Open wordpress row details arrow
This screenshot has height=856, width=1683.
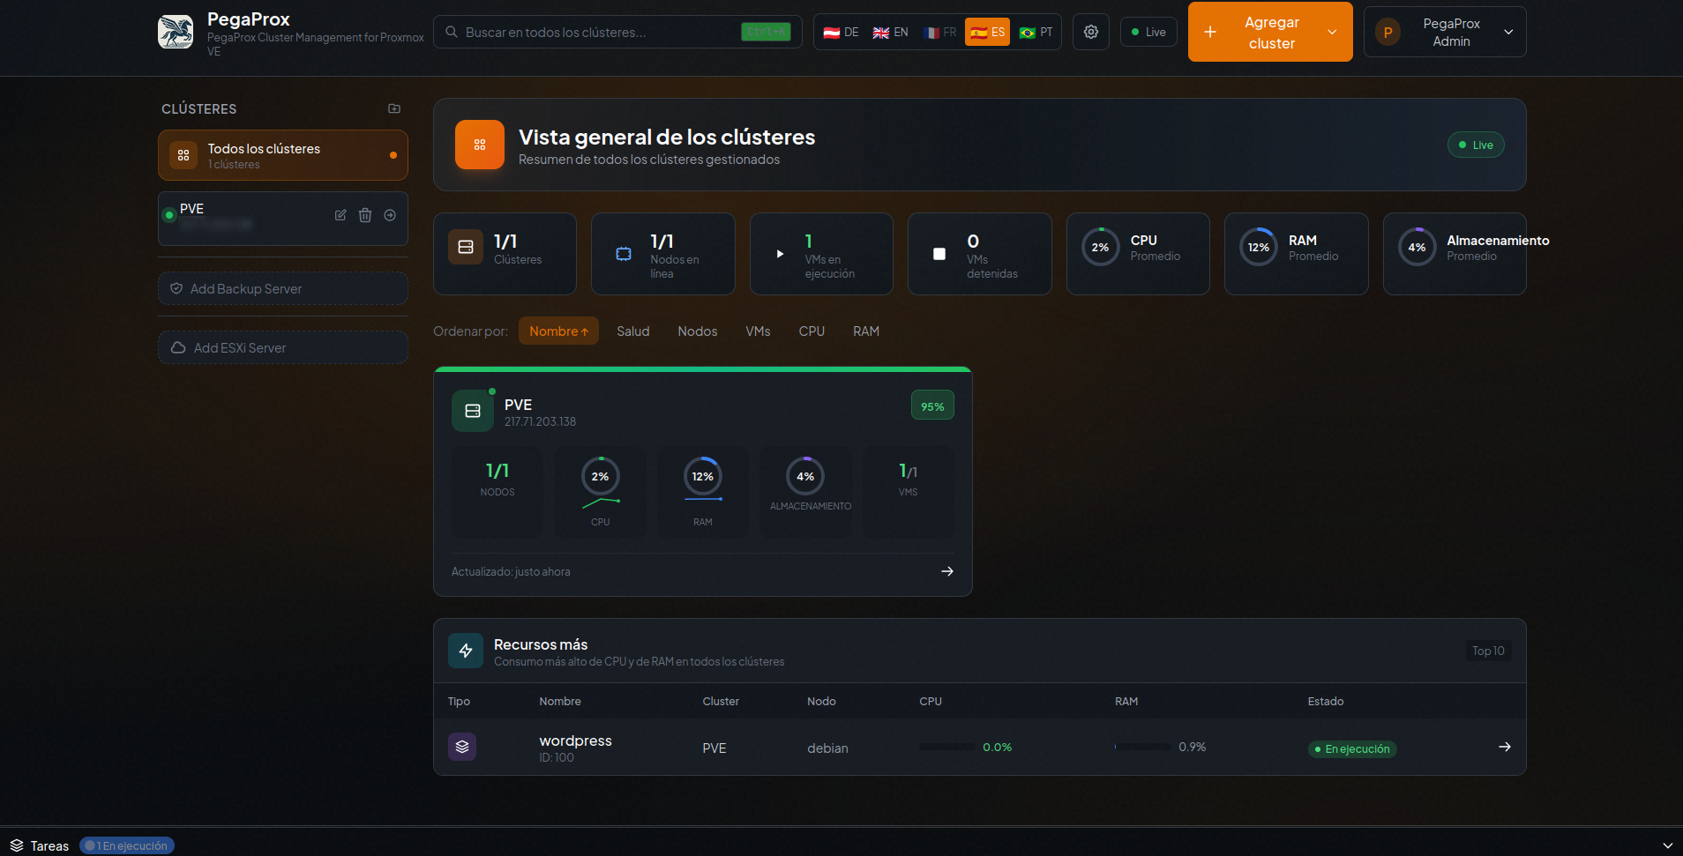[1505, 747]
